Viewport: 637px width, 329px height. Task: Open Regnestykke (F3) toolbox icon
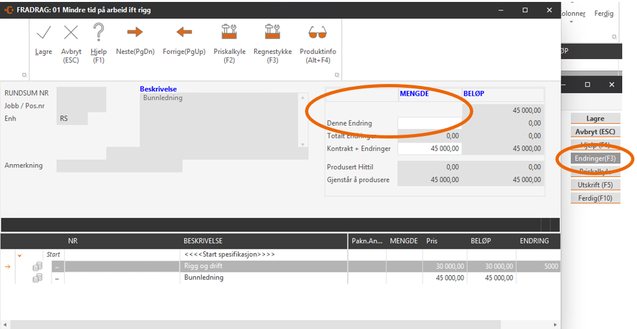pos(272,32)
